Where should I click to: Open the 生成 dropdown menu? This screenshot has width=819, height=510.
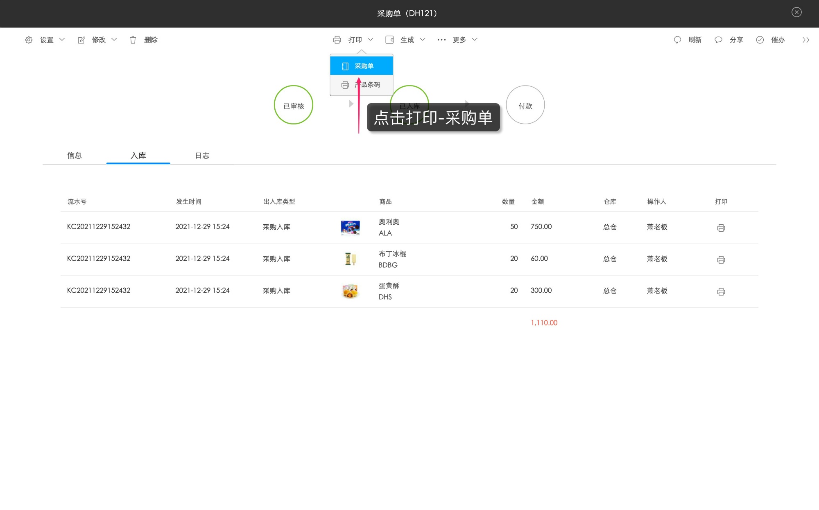[x=407, y=40]
